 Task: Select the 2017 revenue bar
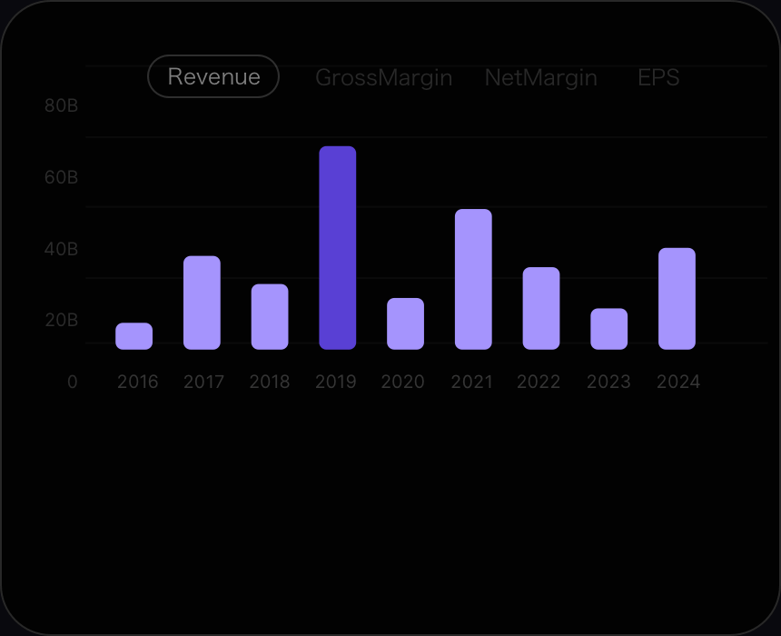[202, 303]
